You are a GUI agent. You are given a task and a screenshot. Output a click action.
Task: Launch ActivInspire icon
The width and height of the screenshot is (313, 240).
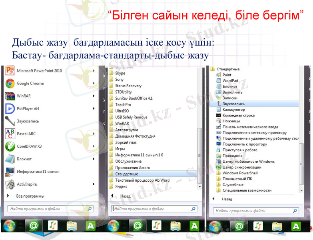click(x=10, y=184)
